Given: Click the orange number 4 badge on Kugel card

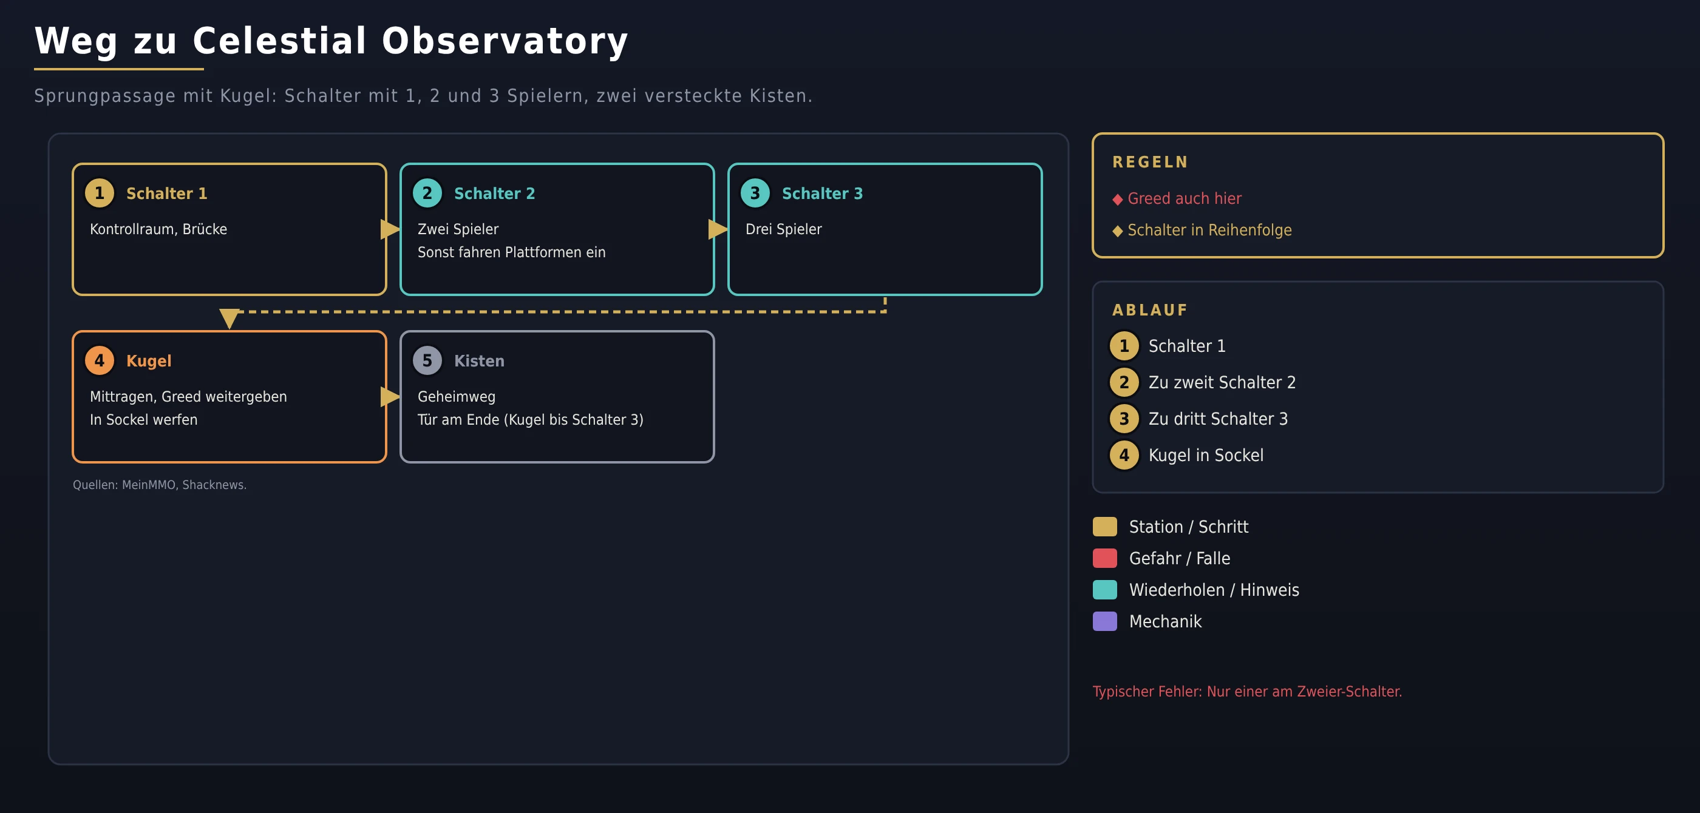Looking at the screenshot, I should tap(100, 360).
